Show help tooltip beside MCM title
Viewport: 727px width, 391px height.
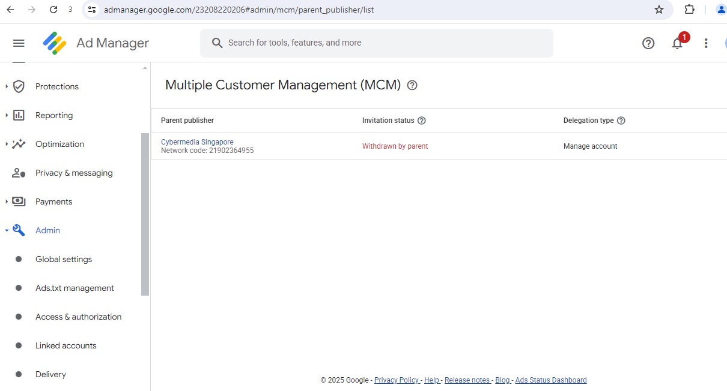[x=412, y=85]
